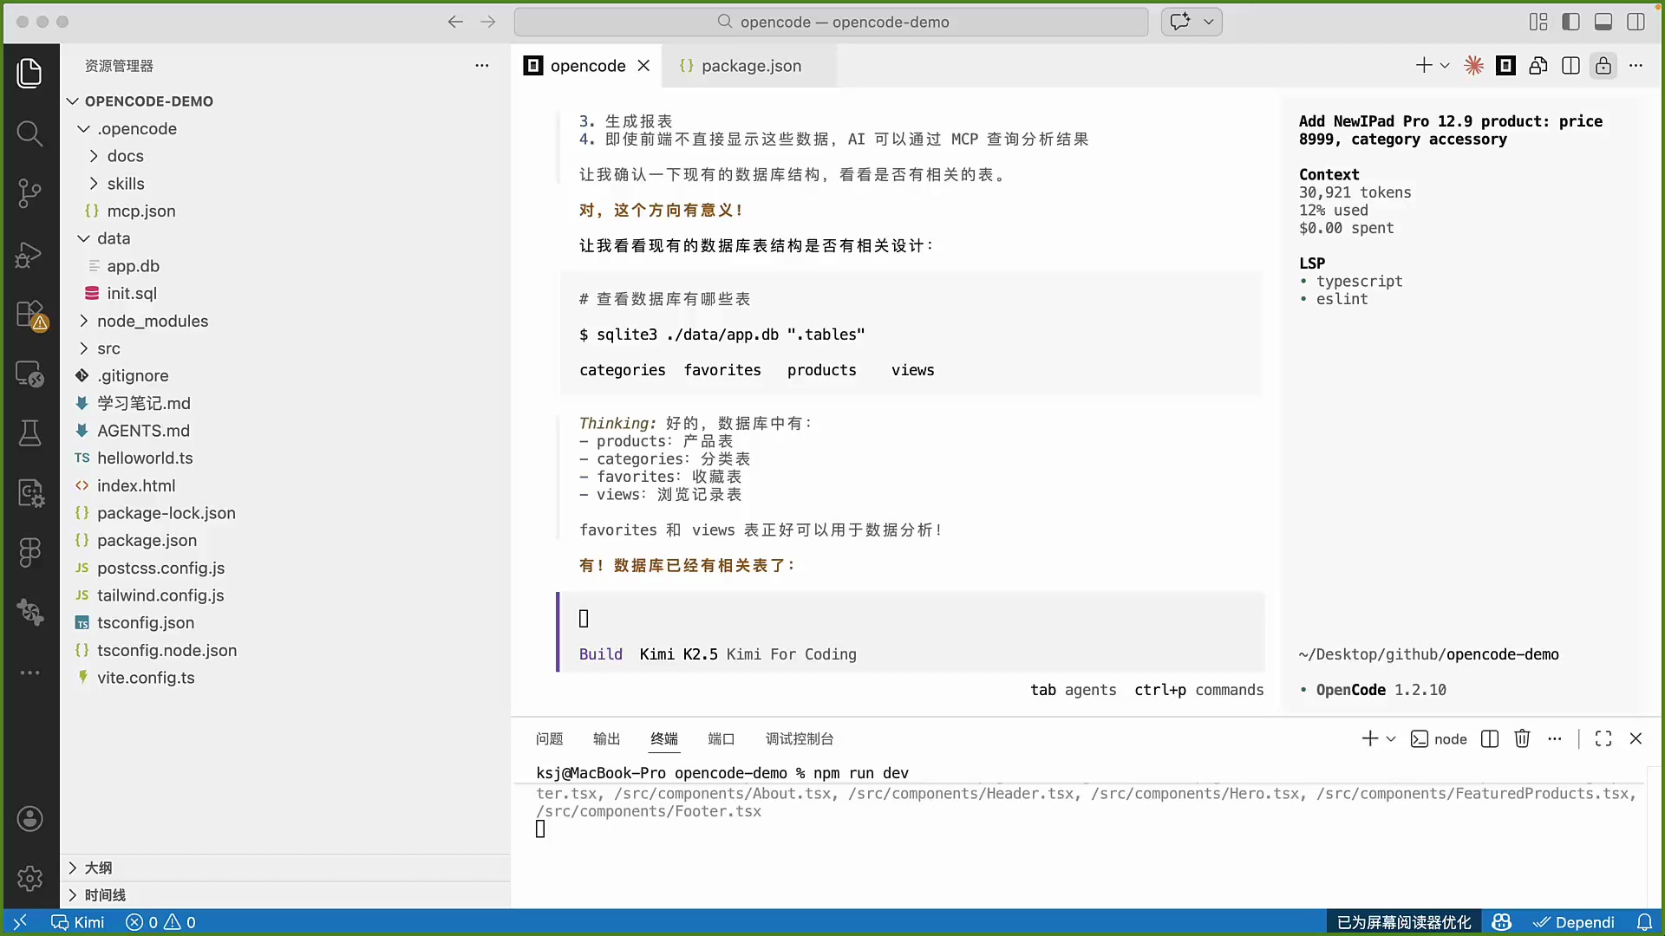Open the remote window indicator
Screen dimensions: 1665x936
(x=20, y=922)
